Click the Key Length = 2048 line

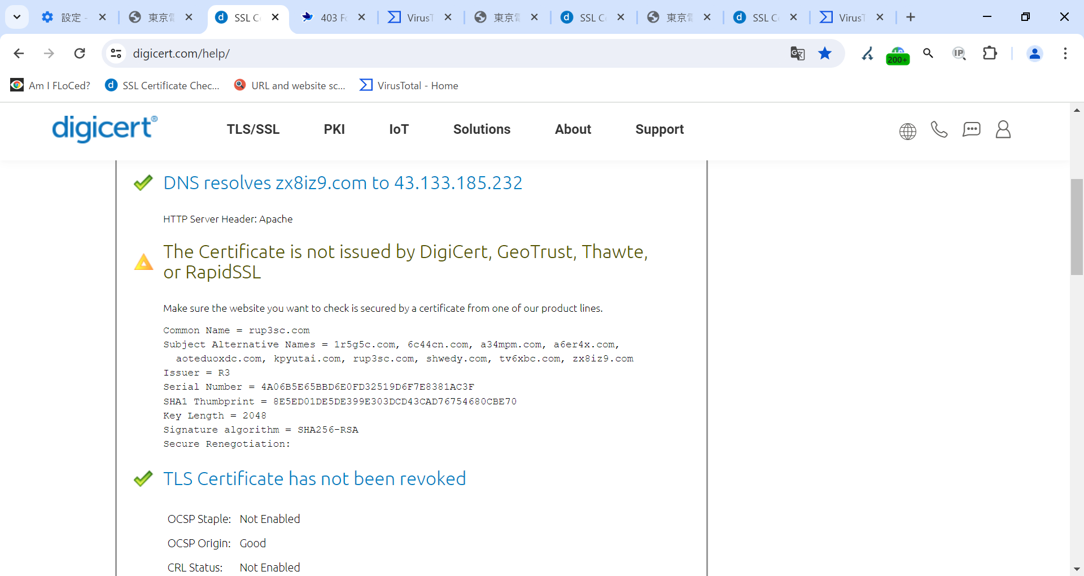tap(215, 416)
